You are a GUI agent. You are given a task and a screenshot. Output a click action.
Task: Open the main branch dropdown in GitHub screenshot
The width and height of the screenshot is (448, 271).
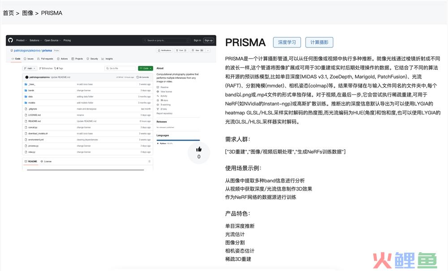[30, 68]
